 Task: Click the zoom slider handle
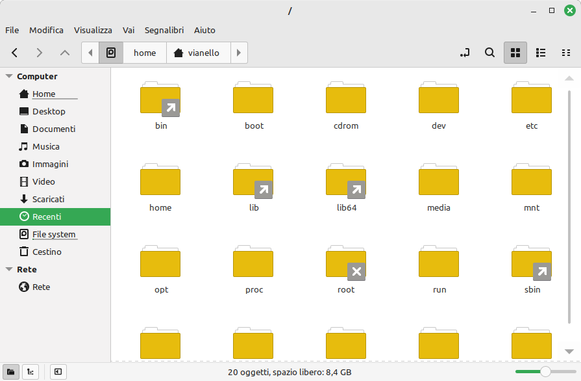tap(545, 371)
